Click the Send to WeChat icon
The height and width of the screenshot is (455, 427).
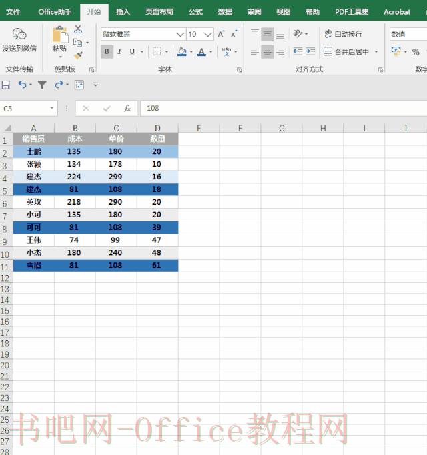(x=19, y=35)
